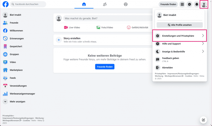Switch to the Friends tab in top navigation

tap(105, 5)
